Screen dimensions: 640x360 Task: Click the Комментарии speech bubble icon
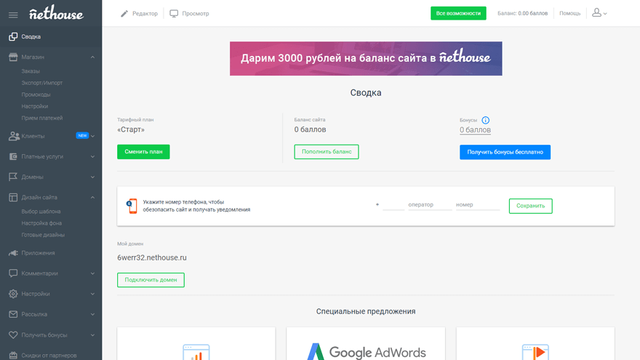click(x=13, y=273)
